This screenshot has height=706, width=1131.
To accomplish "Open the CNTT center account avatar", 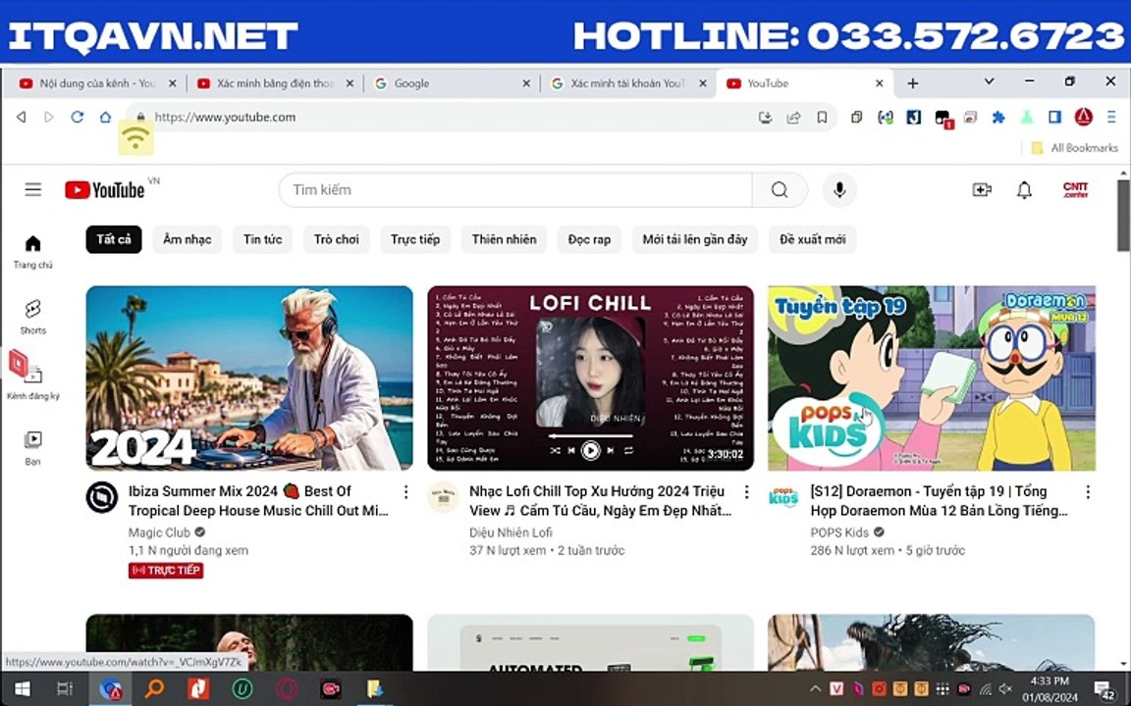I will click(1075, 189).
